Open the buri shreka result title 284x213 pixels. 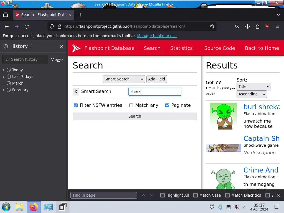261,107
